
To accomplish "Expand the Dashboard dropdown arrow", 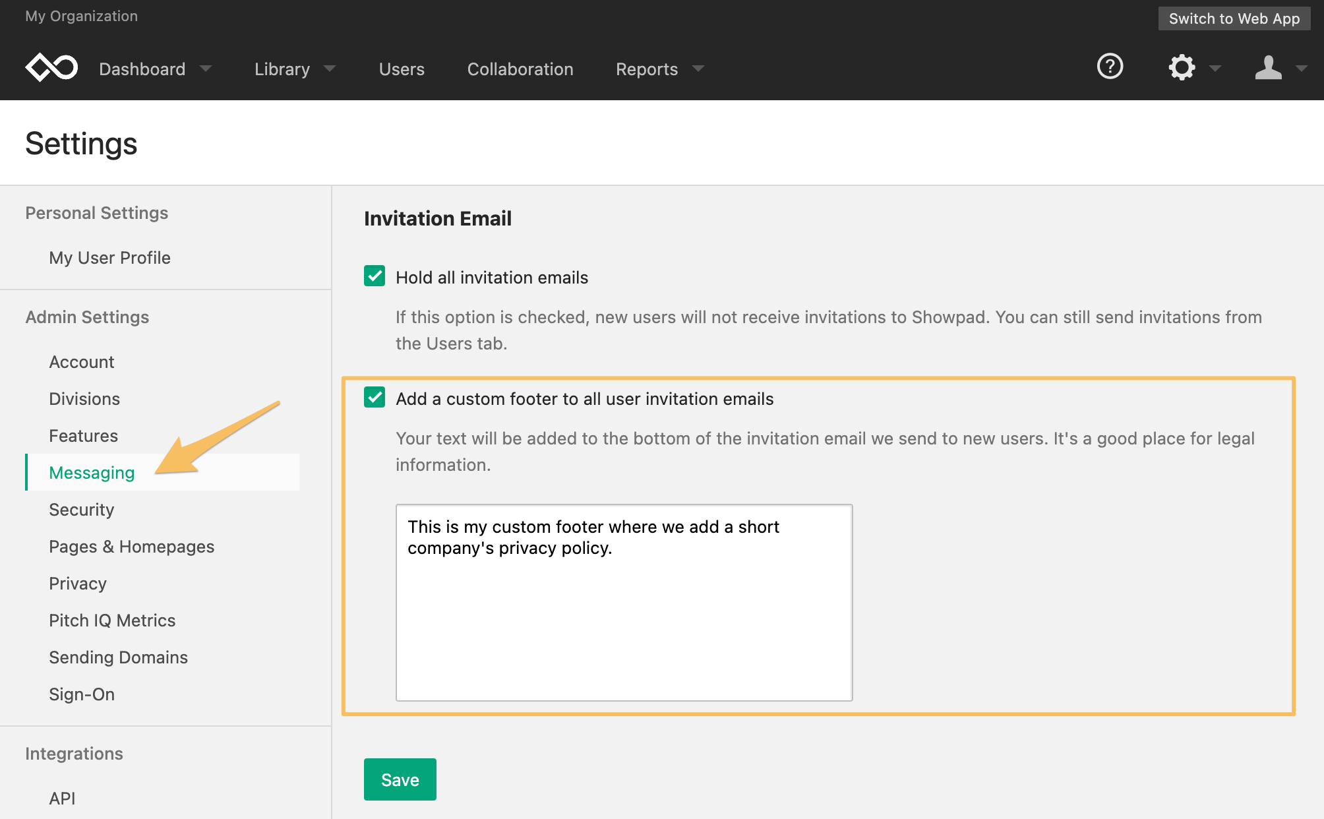I will [206, 69].
